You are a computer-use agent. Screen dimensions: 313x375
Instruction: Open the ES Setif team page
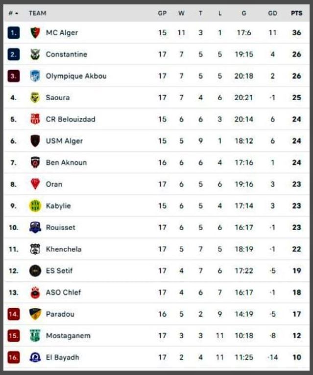click(59, 270)
